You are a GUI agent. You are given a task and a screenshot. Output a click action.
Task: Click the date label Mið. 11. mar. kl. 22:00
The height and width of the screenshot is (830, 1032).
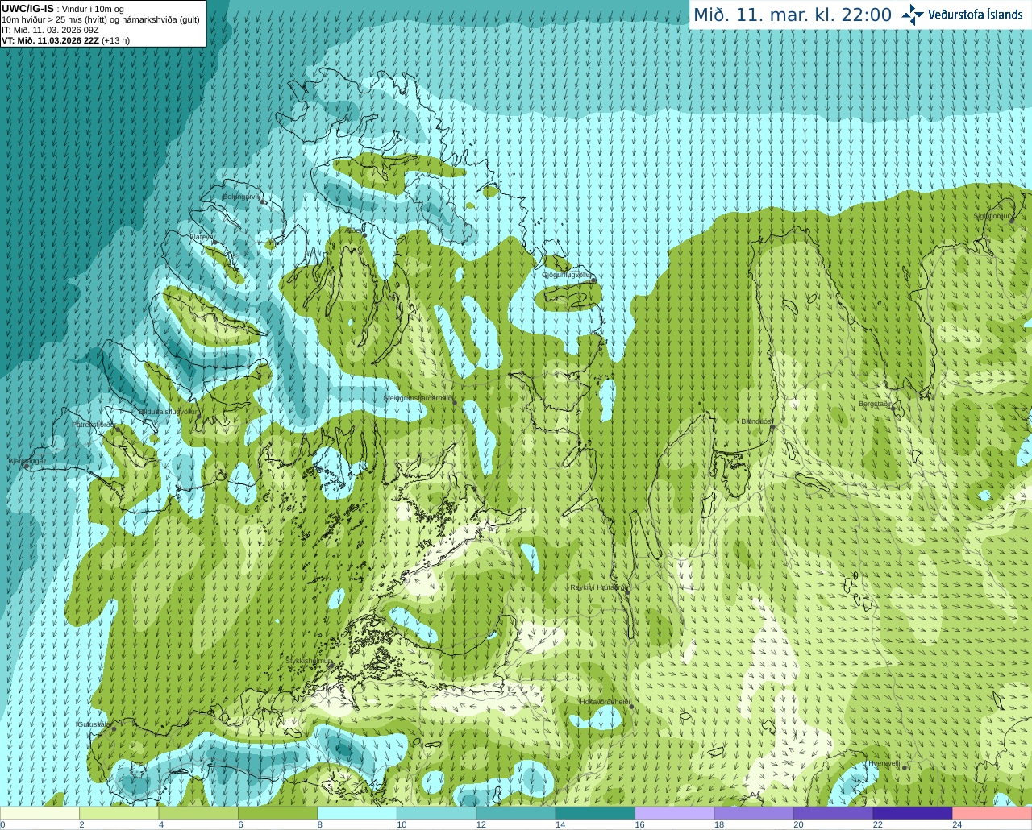793,15
